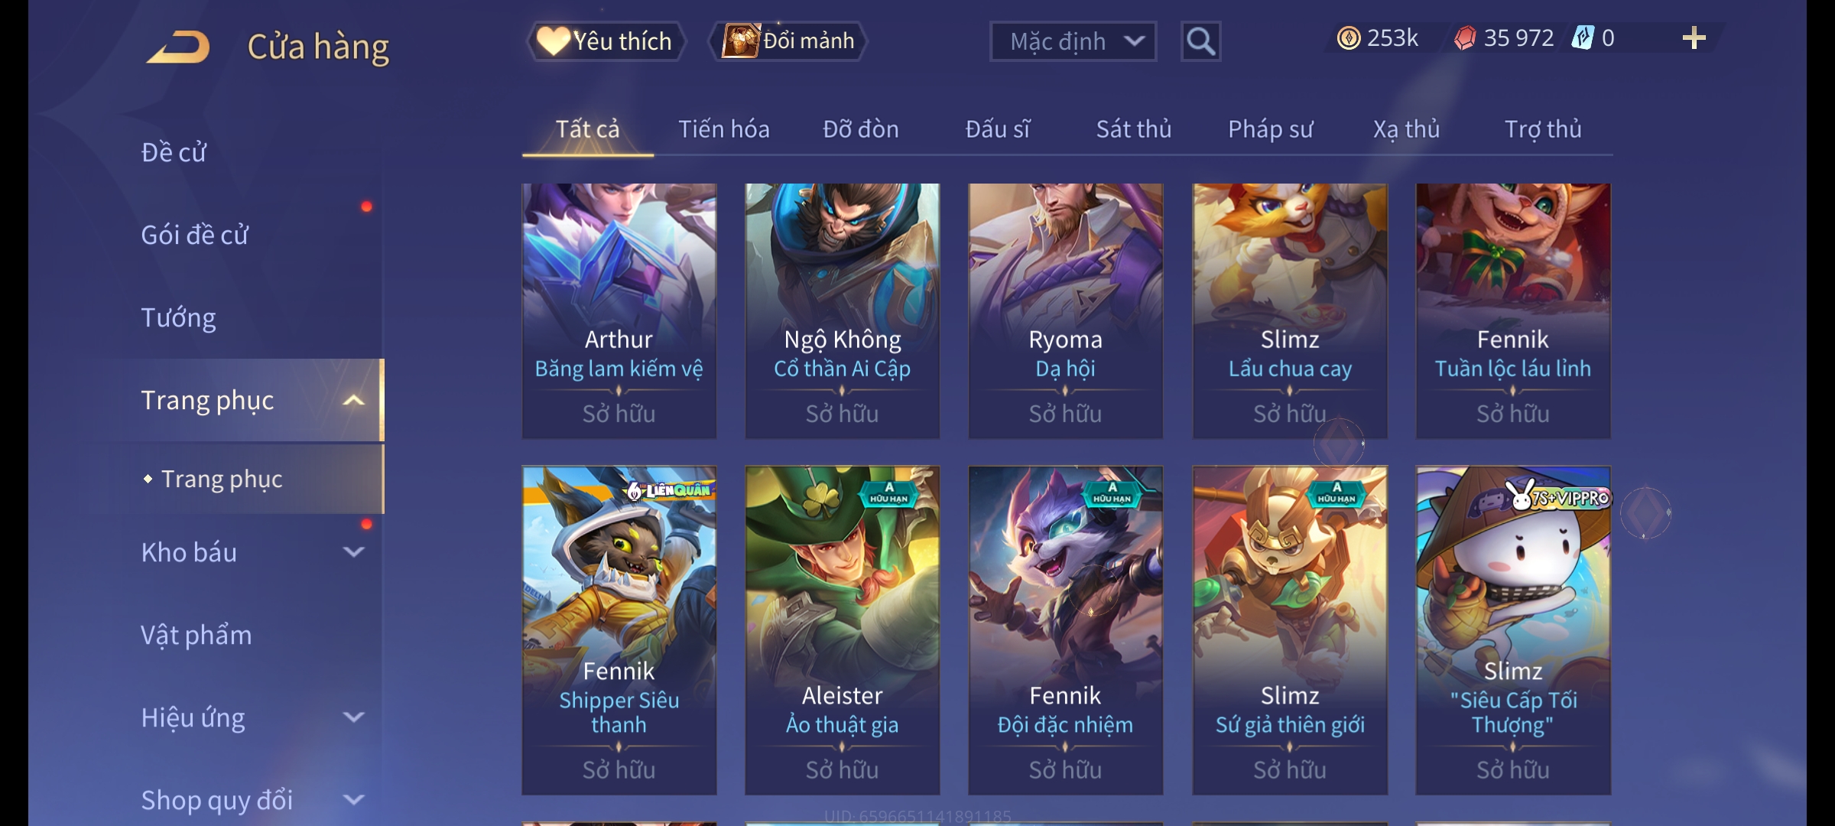Viewport: 1835px width, 826px height.
Task: Open Arthur Băng lam kiếm vệ skin card
Action: (x=619, y=311)
